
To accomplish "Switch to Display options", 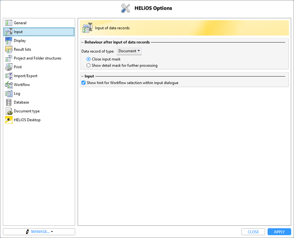I will click(39, 41).
